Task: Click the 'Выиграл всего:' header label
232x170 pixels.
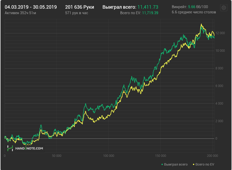Action: click(x=119, y=7)
